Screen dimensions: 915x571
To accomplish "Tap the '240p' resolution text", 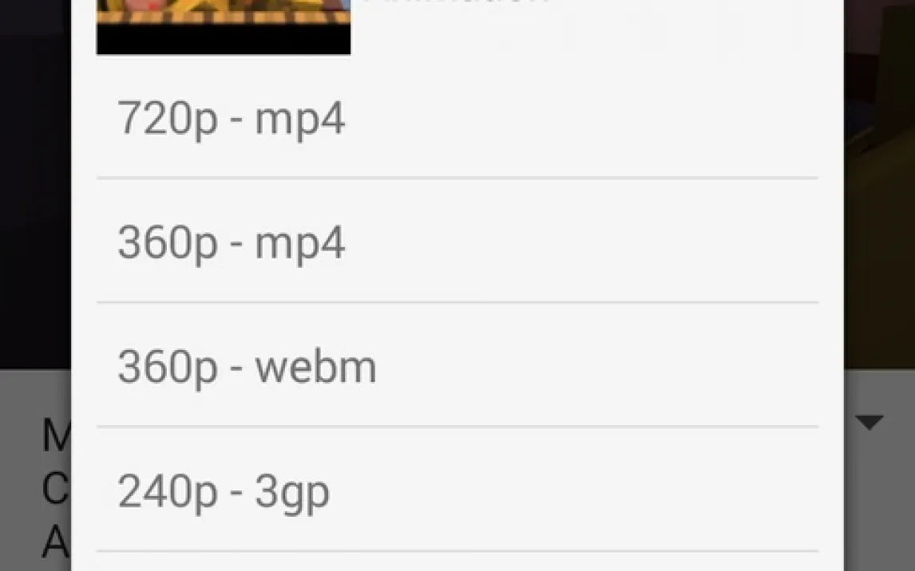I will tap(168, 494).
